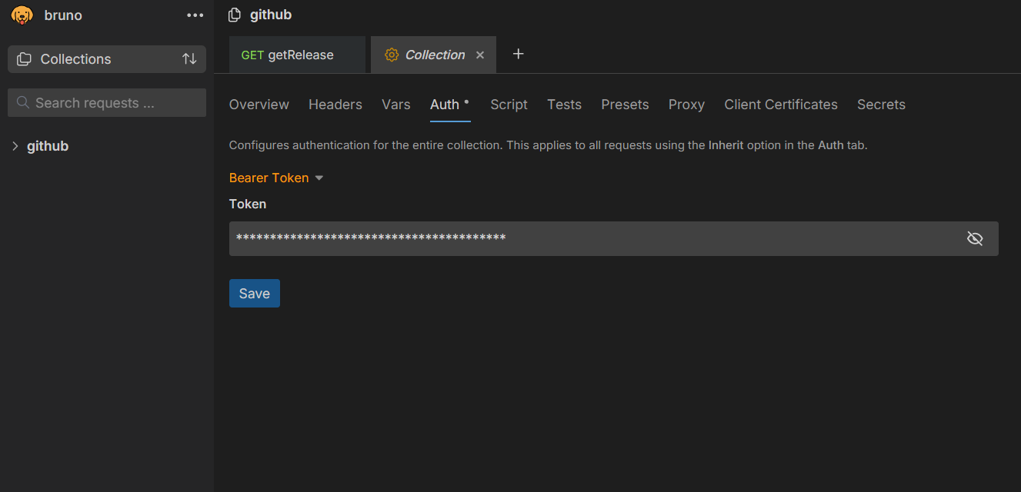Open the Overview tab
1021x492 pixels.
tap(259, 105)
